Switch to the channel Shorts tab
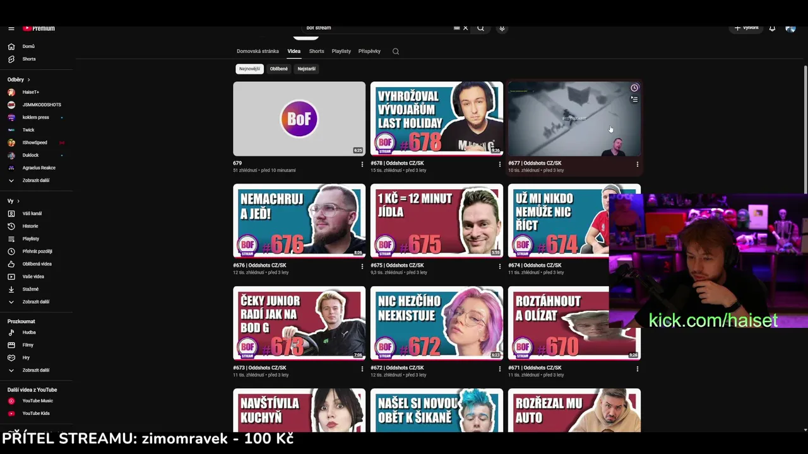This screenshot has width=808, height=454. point(316,51)
